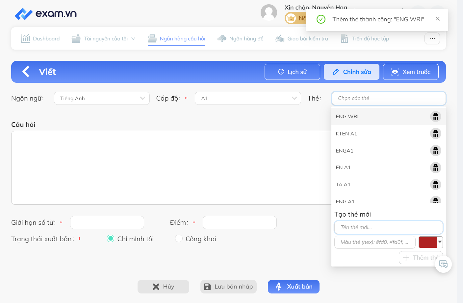Click the Lịch sử button
Screen dimensions: 463x303
tap(292, 72)
